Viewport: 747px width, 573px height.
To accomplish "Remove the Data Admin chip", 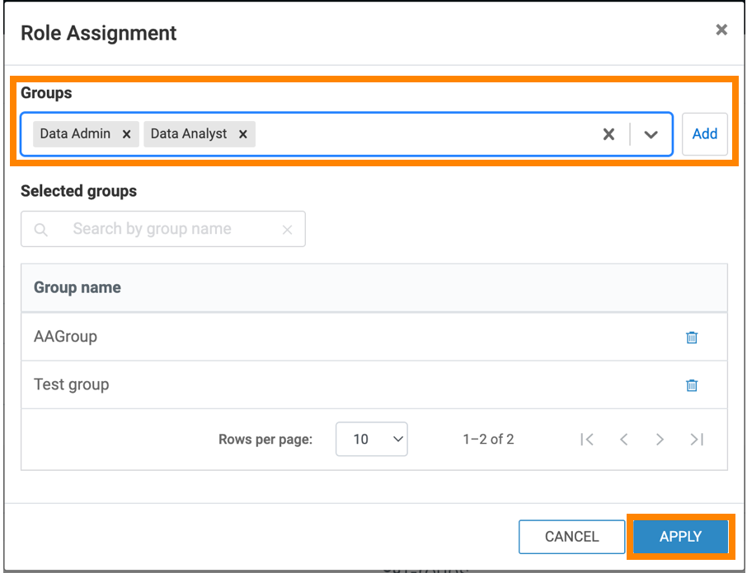I will click(x=126, y=134).
